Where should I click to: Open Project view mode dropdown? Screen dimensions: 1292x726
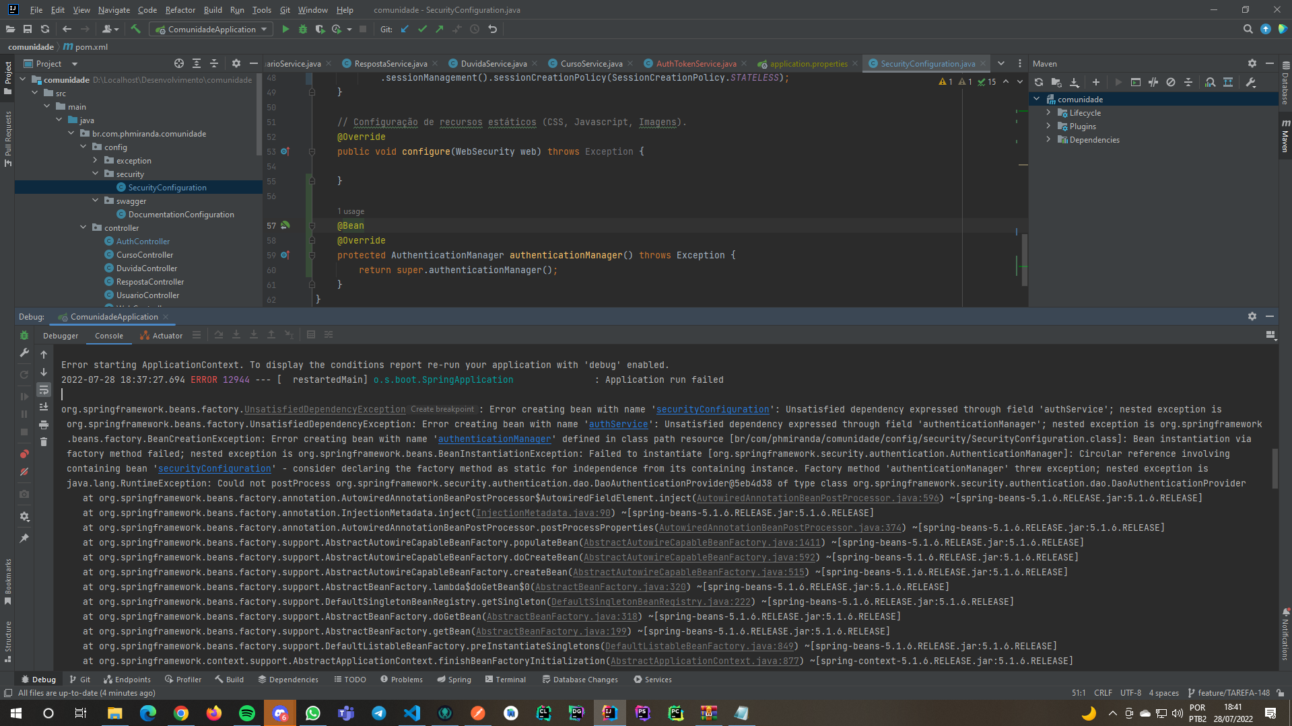[x=75, y=63]
